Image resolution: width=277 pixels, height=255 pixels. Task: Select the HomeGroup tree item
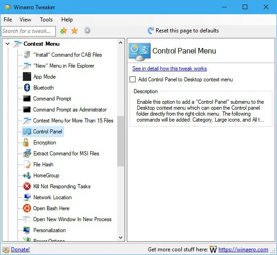click(x=46, y=175)
